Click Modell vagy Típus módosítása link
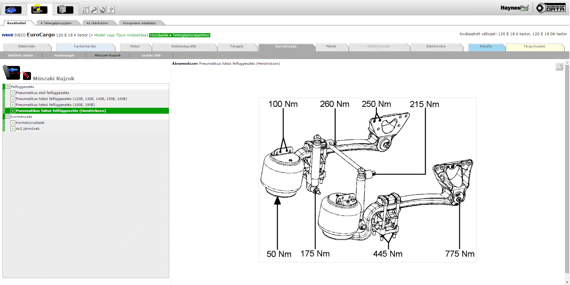Image resolution: width=570 pixels, height=285 pixels. [x=121, y=35]
